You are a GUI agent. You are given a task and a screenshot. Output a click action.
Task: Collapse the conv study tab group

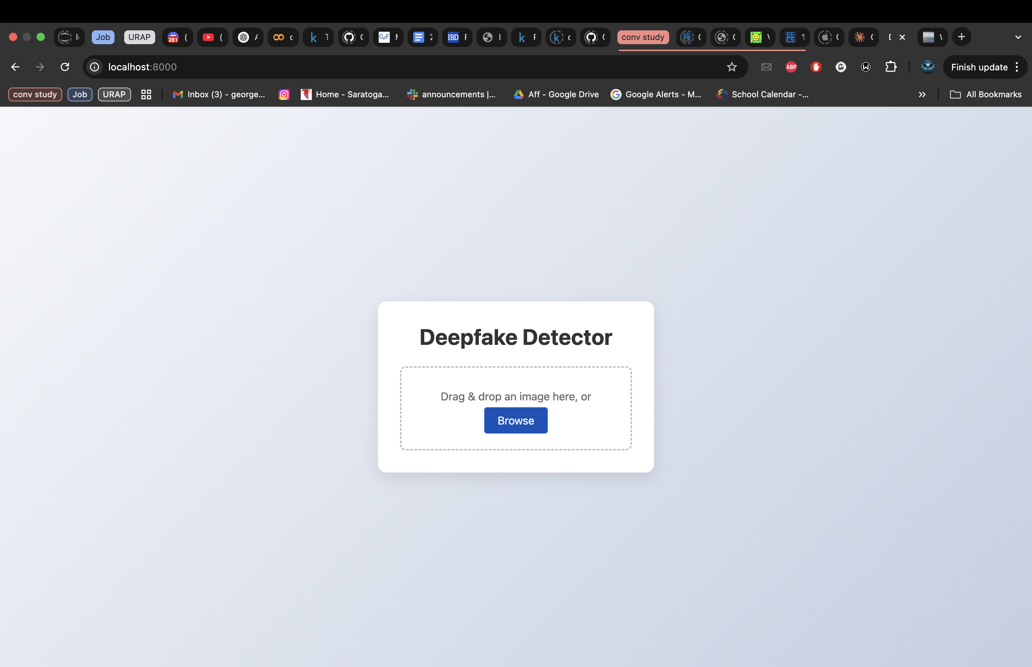(x=642, y=37)
